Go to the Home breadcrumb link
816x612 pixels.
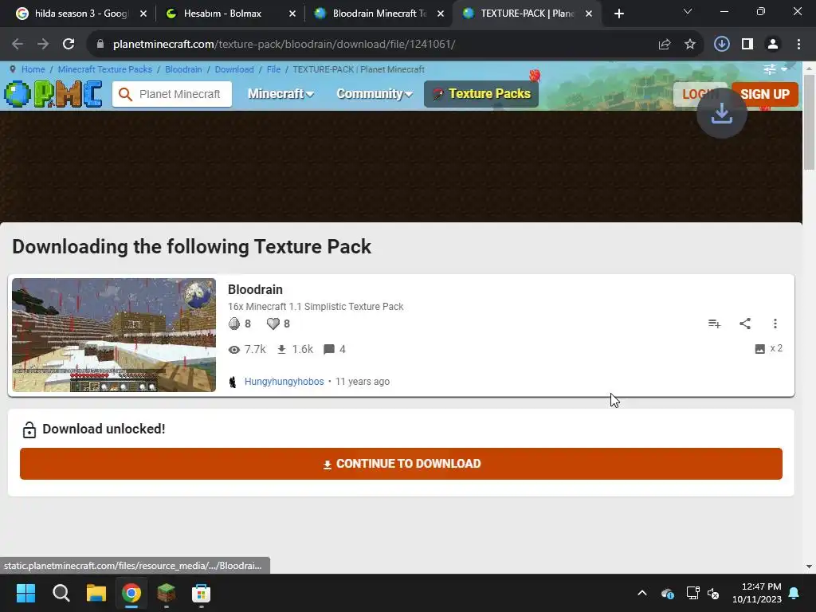pyautogui.click(x=33, y=69)
